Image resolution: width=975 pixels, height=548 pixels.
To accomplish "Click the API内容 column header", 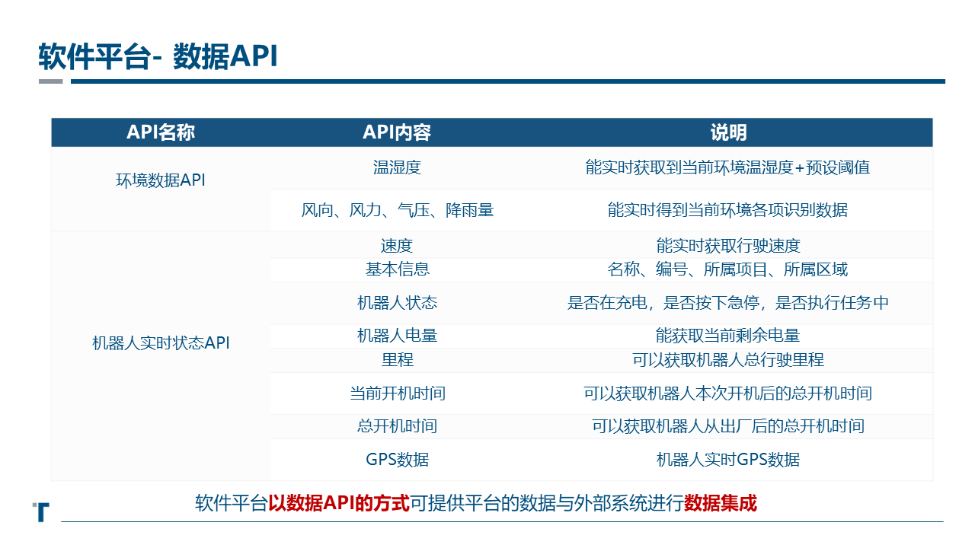I will pos(397,132).
